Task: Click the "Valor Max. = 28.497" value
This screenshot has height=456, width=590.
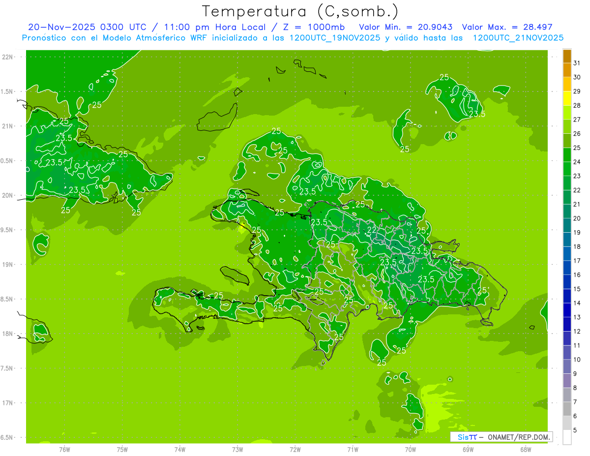Action: tap(506, 27)
